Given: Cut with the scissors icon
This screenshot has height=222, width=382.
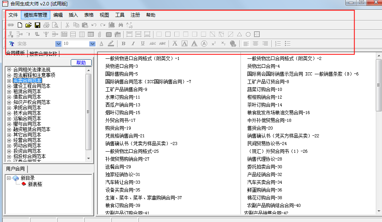Looking at the screenshot, I should pyautogui.click(x=68, y=25).
